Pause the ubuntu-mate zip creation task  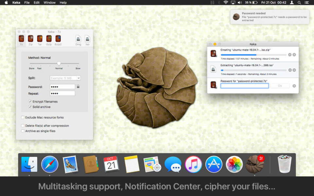290,55
